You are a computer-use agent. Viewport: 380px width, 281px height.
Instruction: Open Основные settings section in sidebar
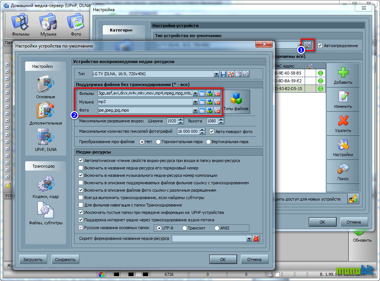pos(46,87)
